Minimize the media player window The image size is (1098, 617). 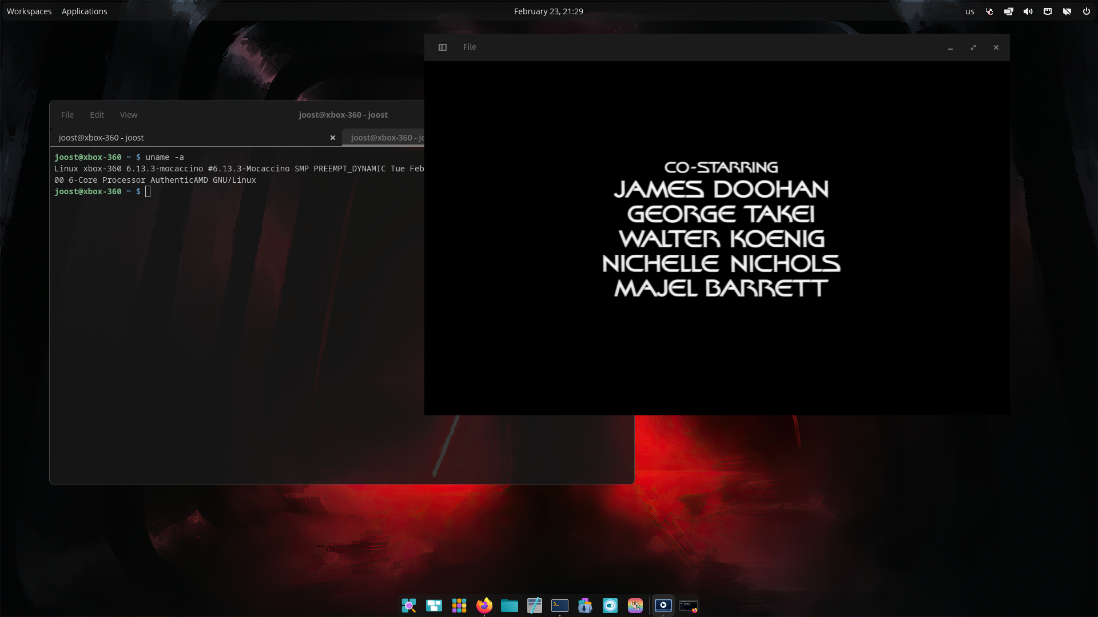coord(950,47)
